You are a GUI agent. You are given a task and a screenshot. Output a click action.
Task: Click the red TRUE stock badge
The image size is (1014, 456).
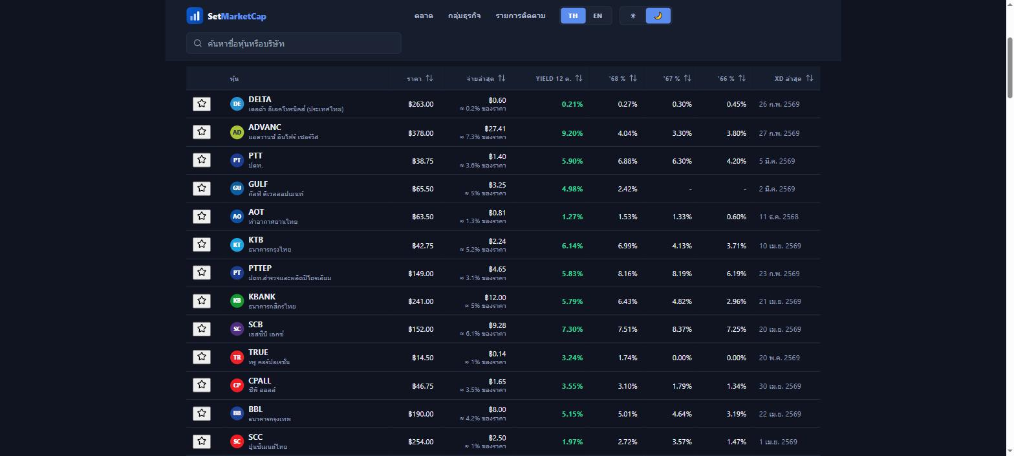pos(237,357)
